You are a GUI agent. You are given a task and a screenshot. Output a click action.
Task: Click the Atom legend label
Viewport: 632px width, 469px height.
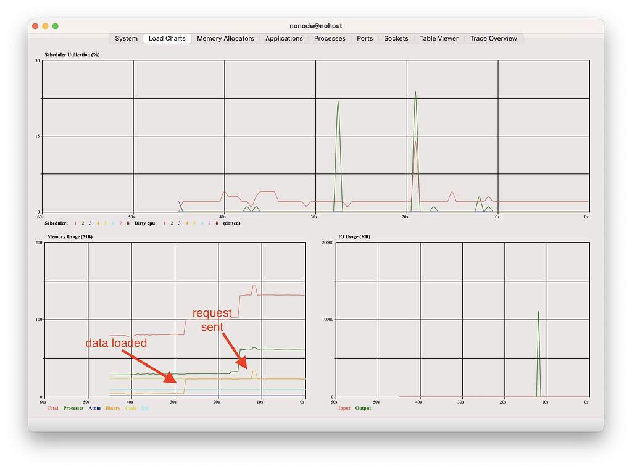point(94,408)
